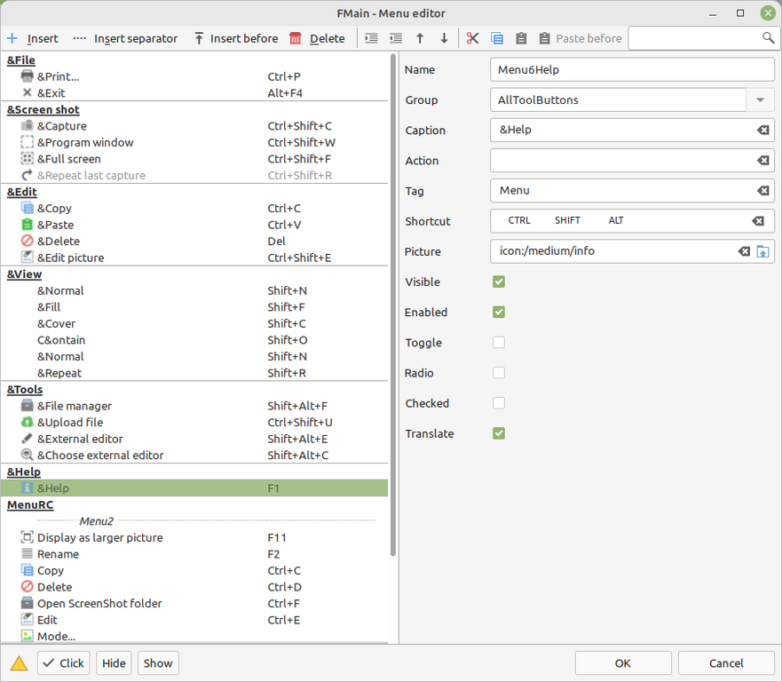The width and height of the screenshot is (782, 682).
Task: Click the indent item toolbar icon
Action: [372, 38]
